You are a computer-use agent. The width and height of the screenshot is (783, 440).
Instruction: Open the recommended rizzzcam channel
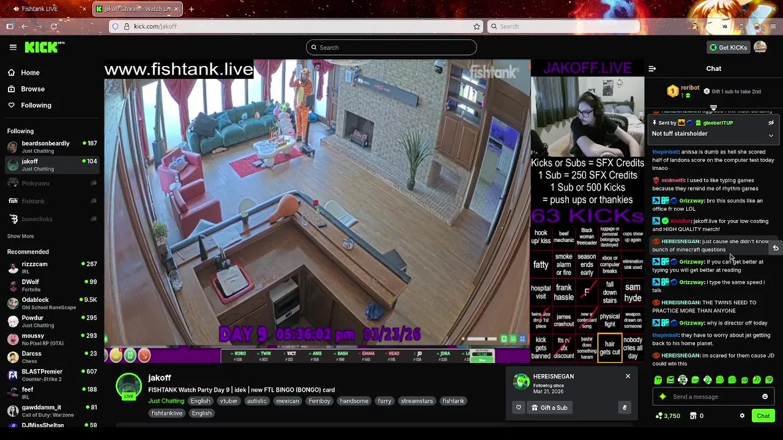(x=52, y=268)
